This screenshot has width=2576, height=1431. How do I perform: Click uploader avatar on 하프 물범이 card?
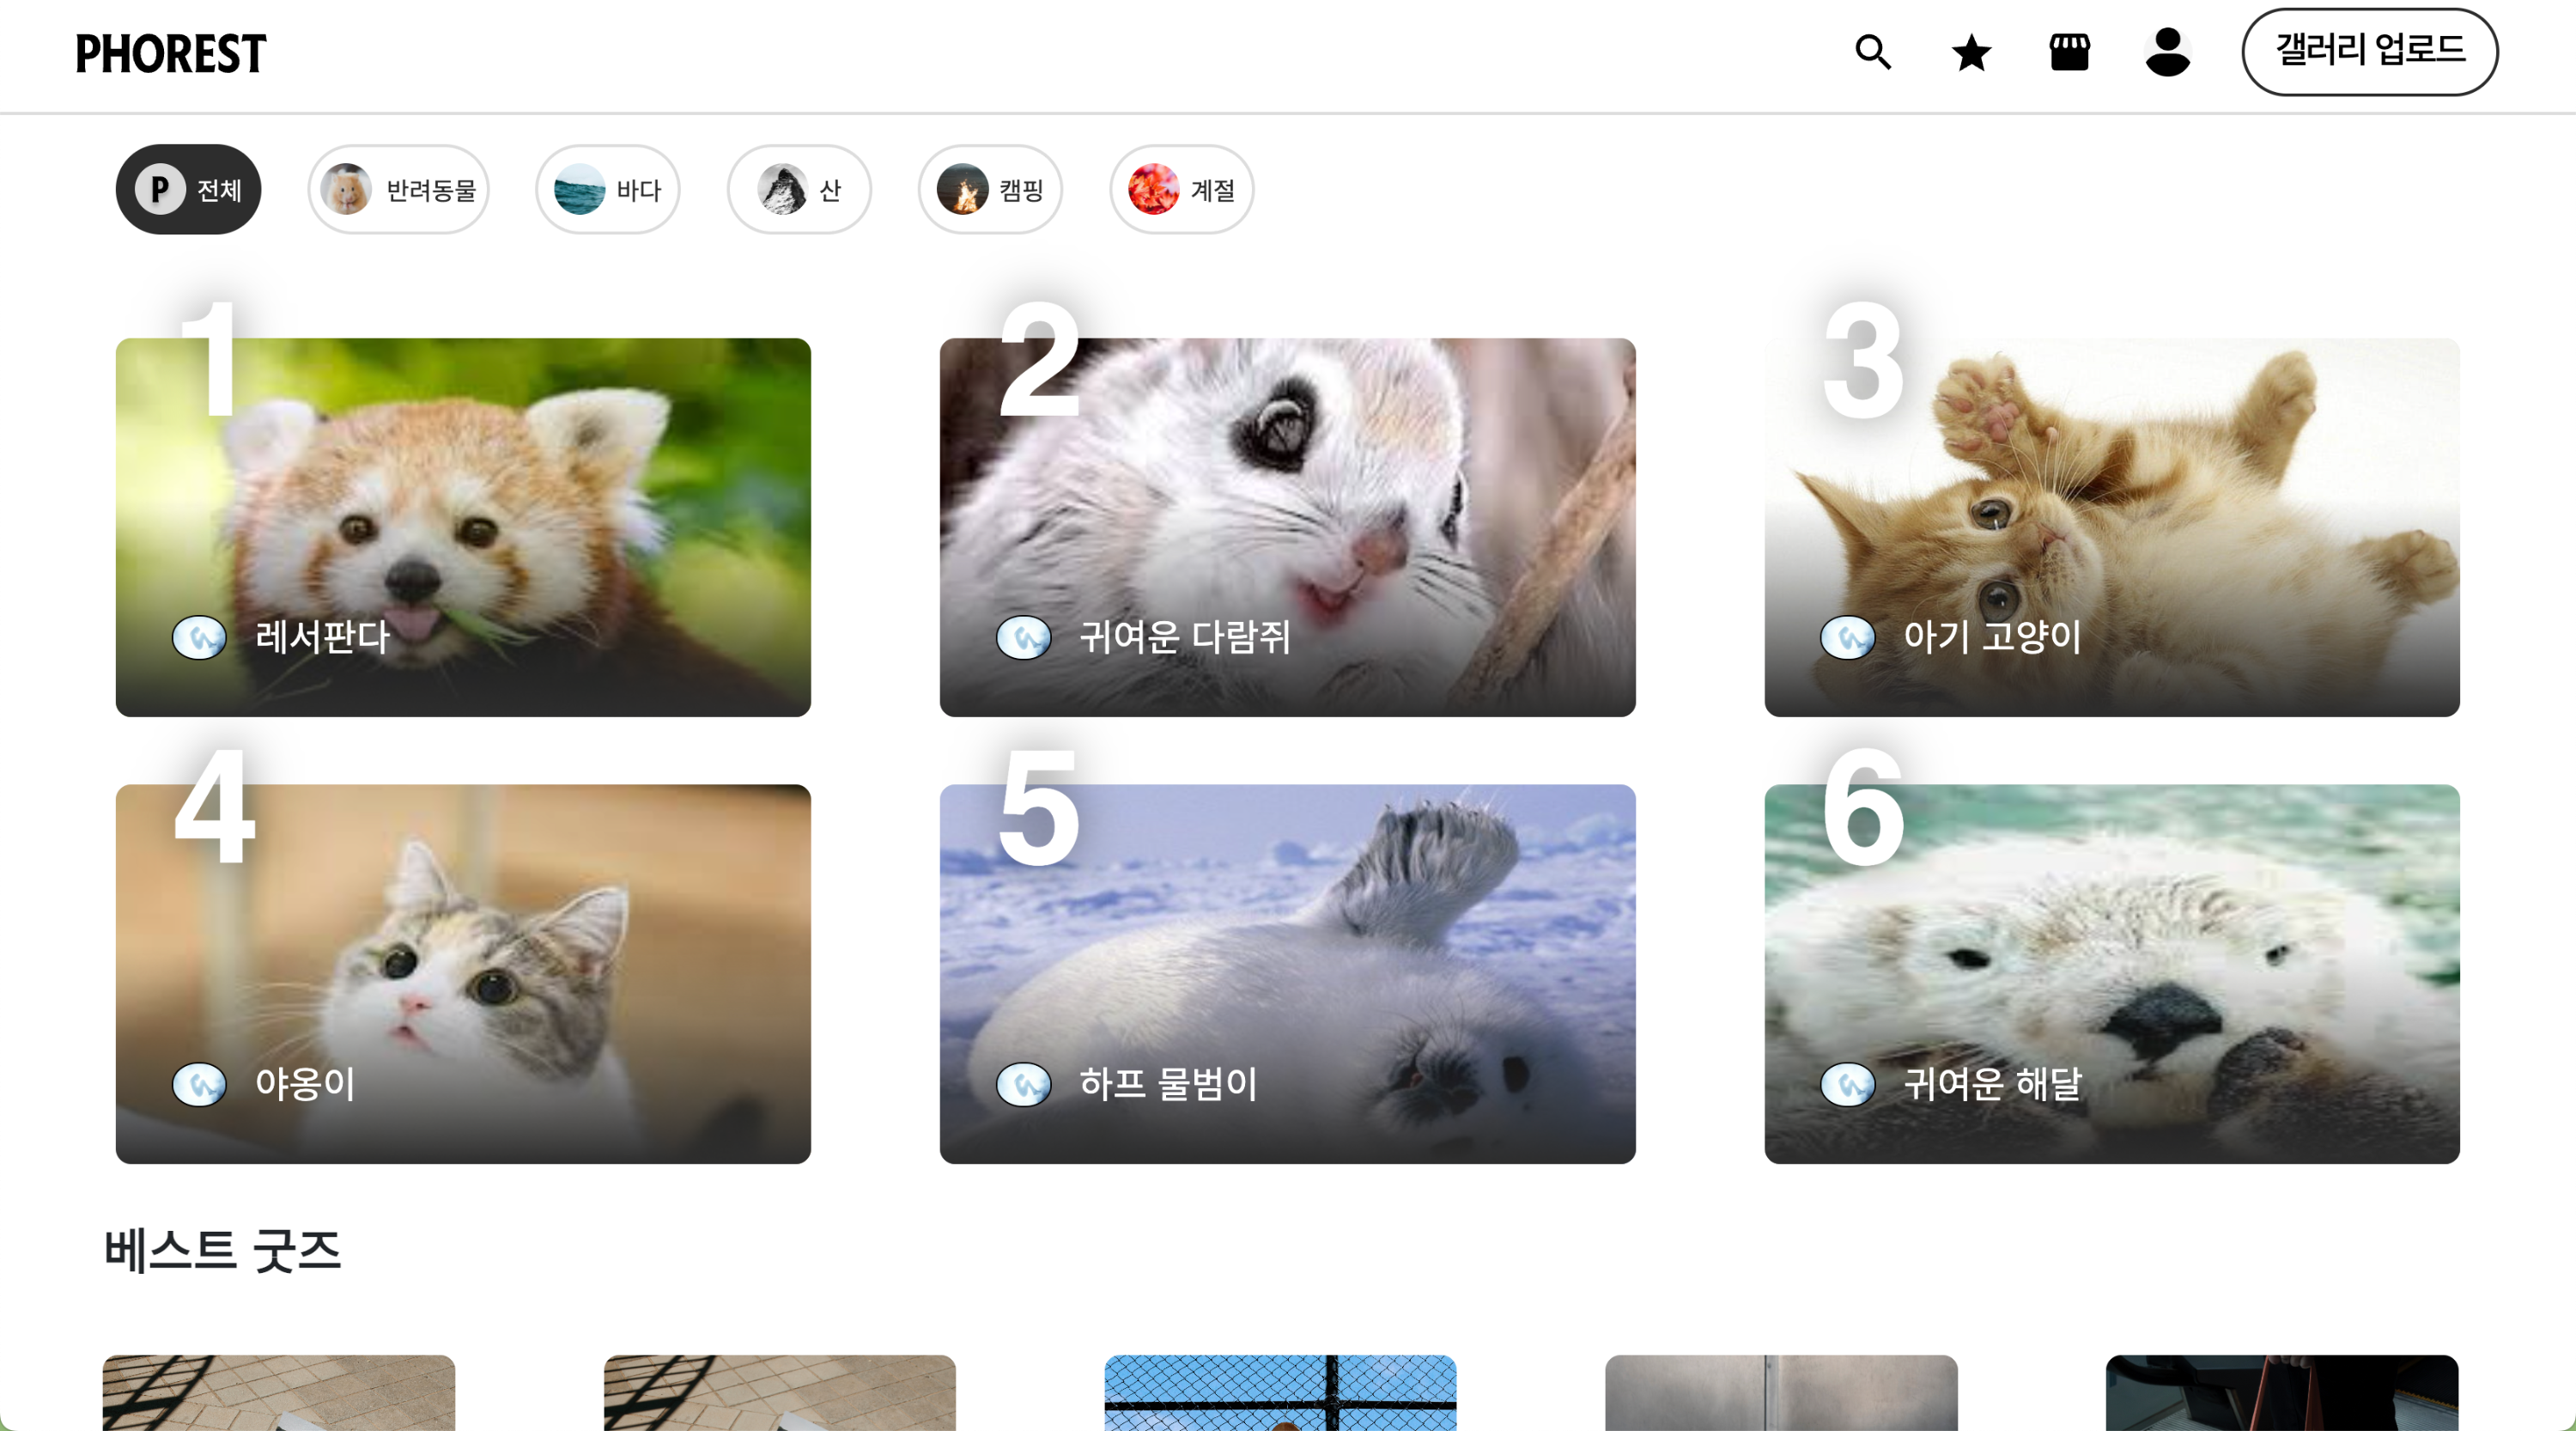pos(1023,1084)
